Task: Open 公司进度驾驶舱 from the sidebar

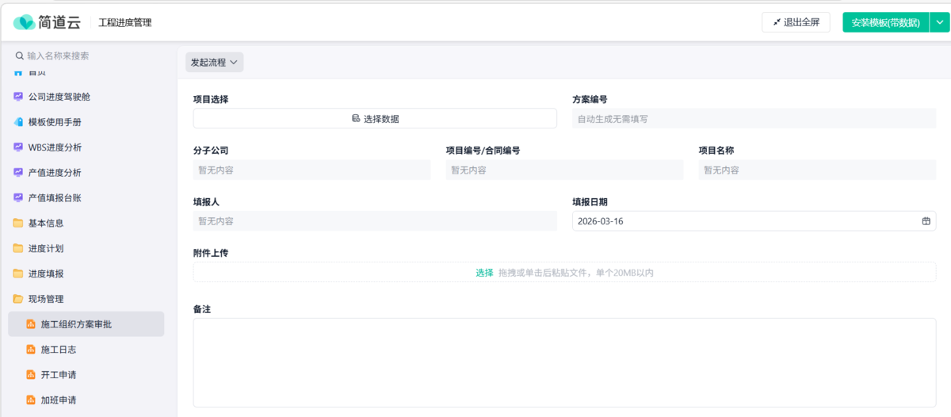Action: 88,97
